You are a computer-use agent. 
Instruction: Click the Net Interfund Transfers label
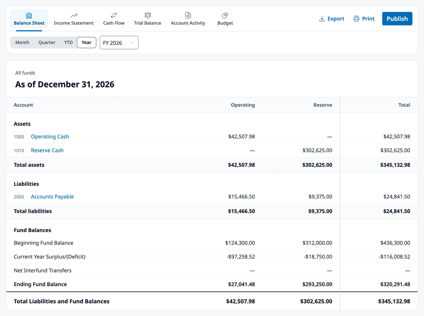(x=43, y=270)
